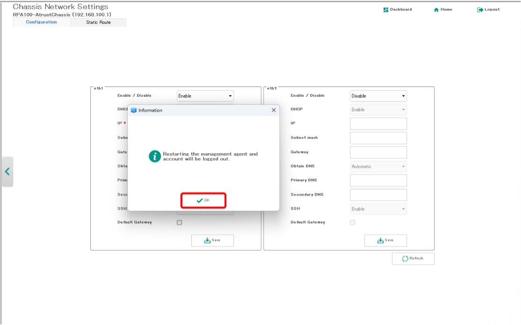Viewport: 521px width, 325px height.
Task: Open eth1 Enable / Disable dropdown
Action: pos(205,96)
